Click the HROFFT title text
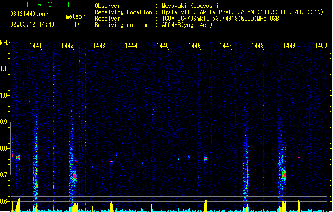The height and width of the screenshot is (212, 333). coord(54,4)
